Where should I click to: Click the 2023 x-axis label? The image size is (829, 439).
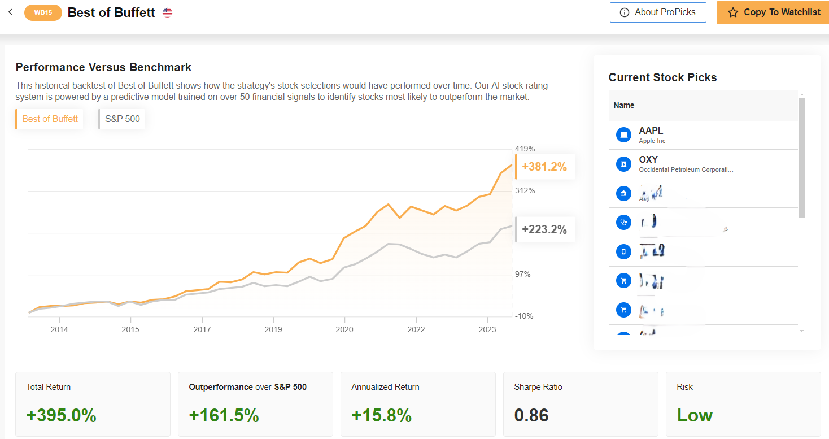coord(487,329)
